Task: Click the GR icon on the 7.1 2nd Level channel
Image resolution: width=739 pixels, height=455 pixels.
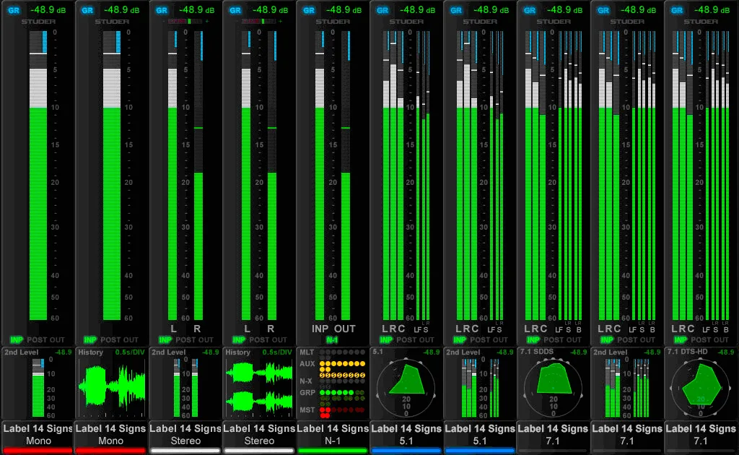Action: point(603,10)
